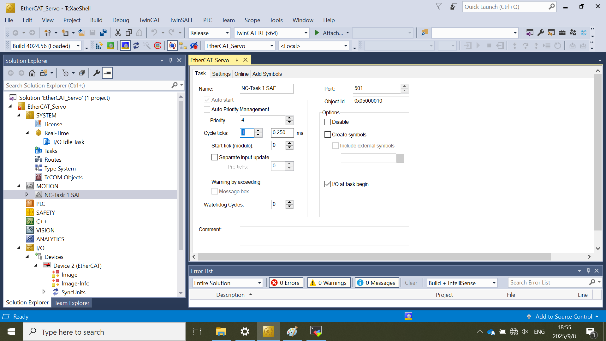Switch to the Online tab
Image resolution: width=606 pixels, height=341 pixels.
241,74
